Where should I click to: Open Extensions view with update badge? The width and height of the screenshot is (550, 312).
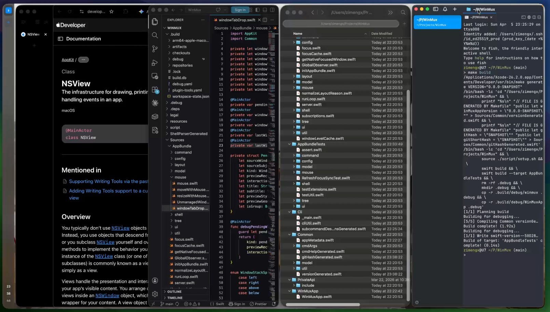pyautogui.click(x=155, y=90)
